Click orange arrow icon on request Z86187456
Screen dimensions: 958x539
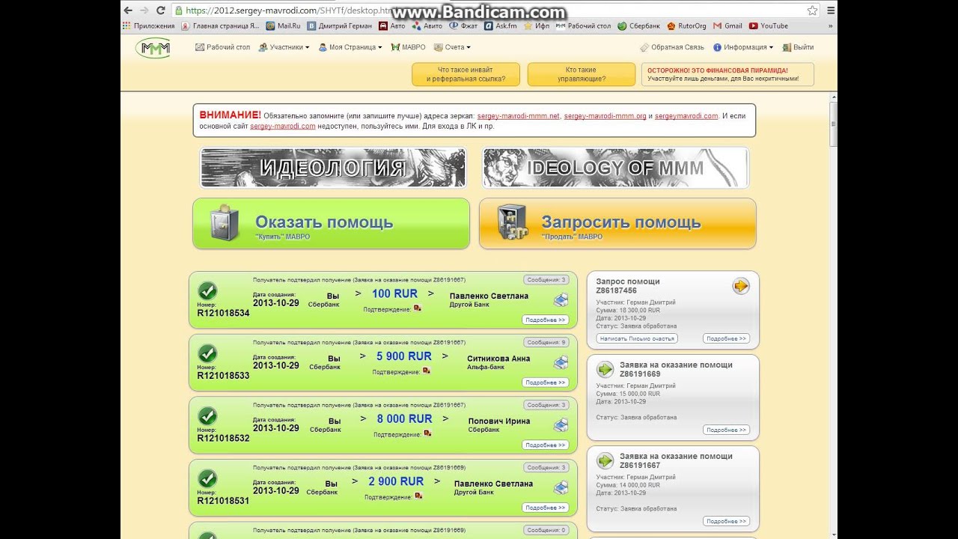(741, 285)
